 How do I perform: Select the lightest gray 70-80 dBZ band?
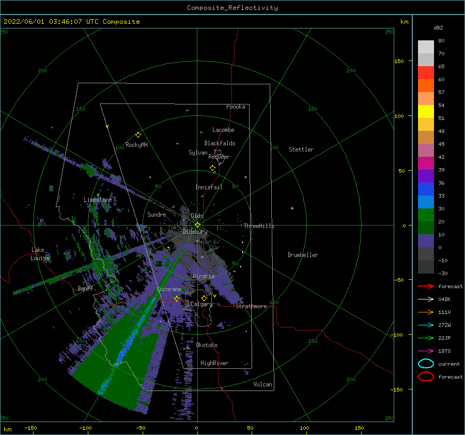coord(426,47)
